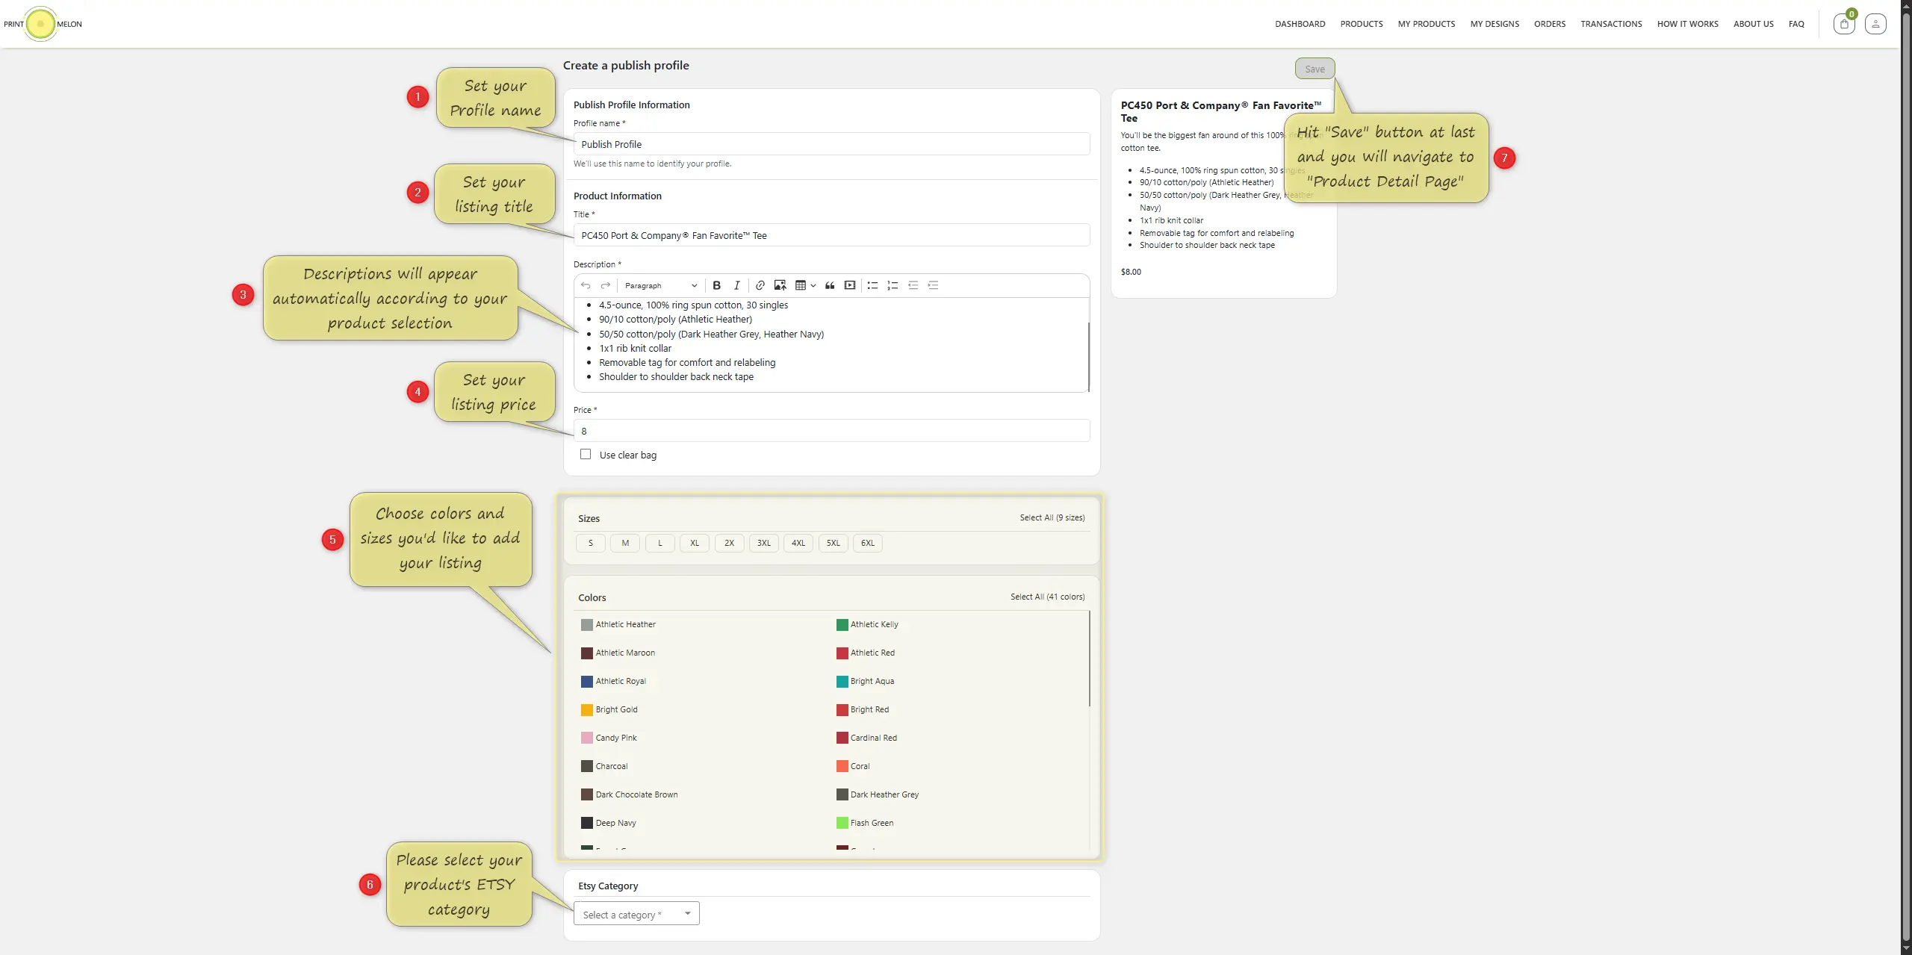Select size XL
This screenshot has height=955, width=1912.
pyautogui.click(x=695, y=543)
